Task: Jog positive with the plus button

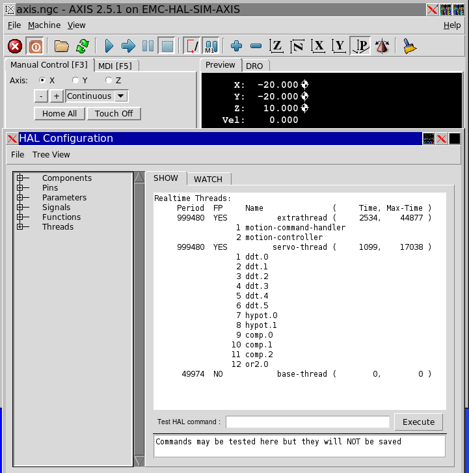Action: (57, 96)
